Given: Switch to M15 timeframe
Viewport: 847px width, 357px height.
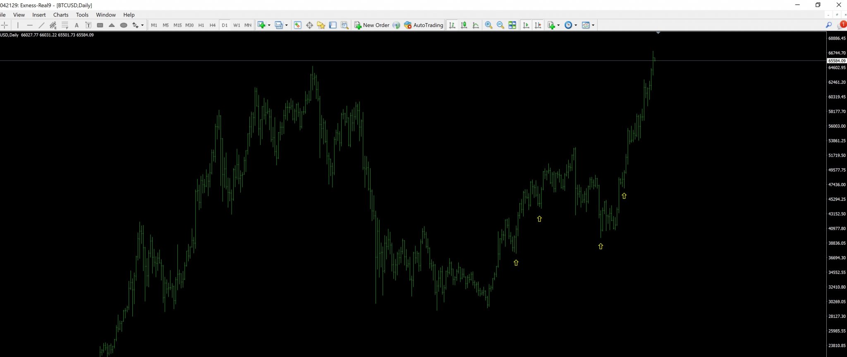Looking at the screenshot, I should (x=177, y=25).
